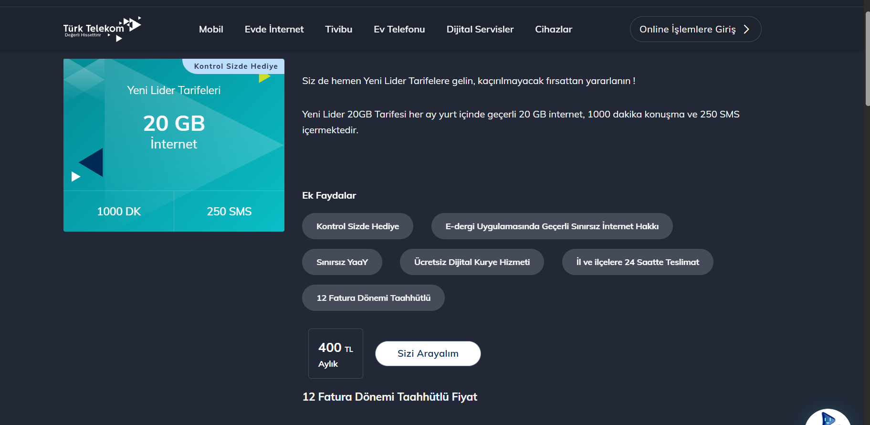Open the Cihazlar menu

click(x=554, y=29)
